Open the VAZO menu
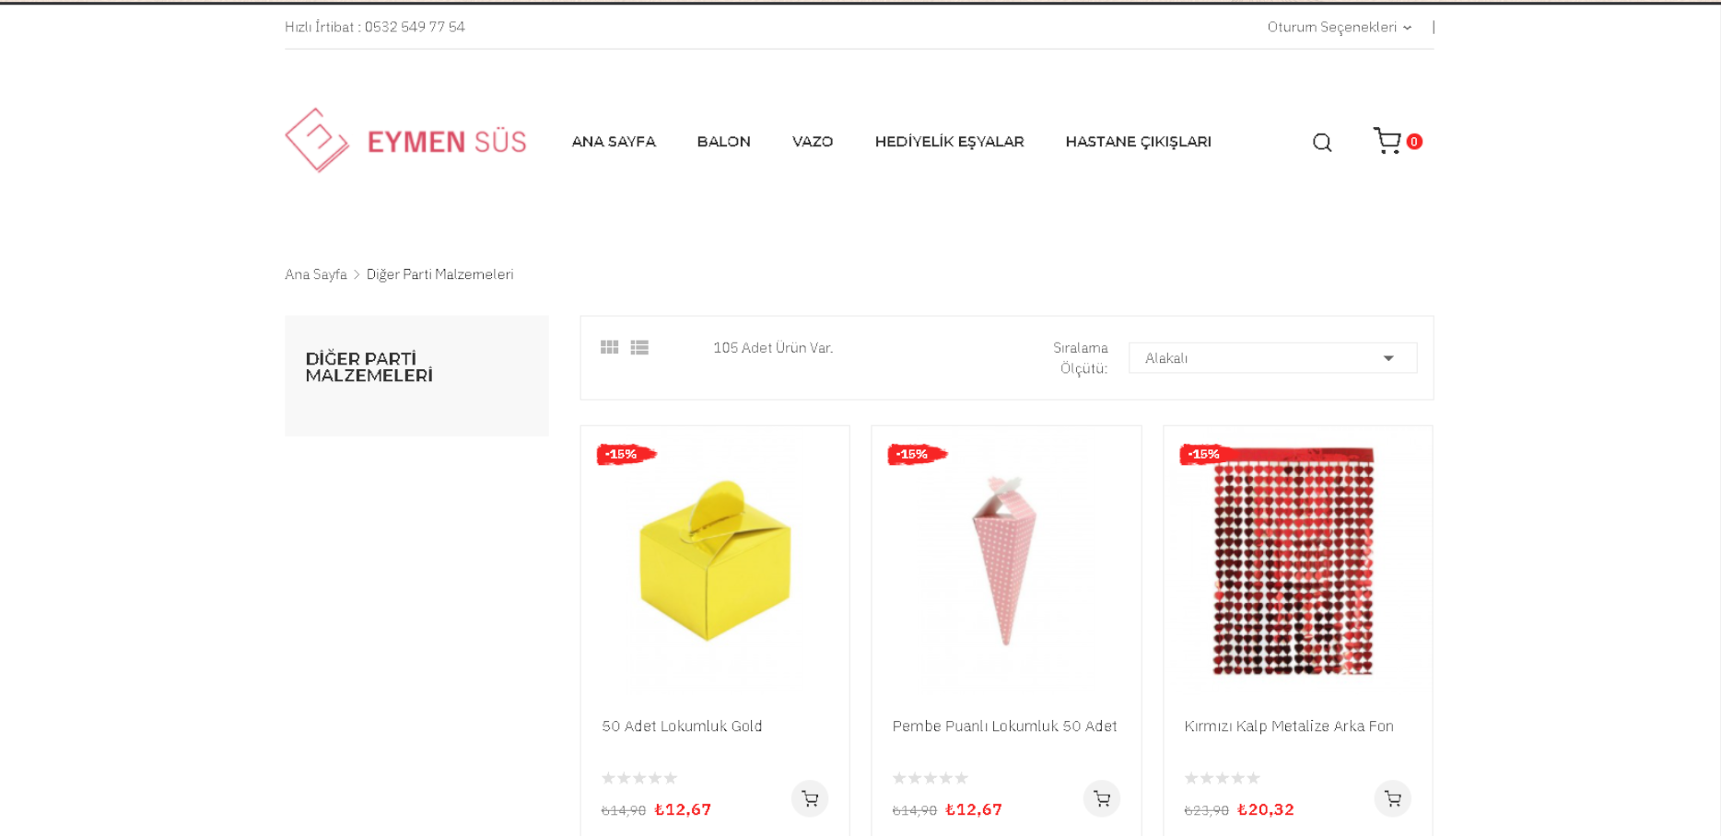 [812, 142]
